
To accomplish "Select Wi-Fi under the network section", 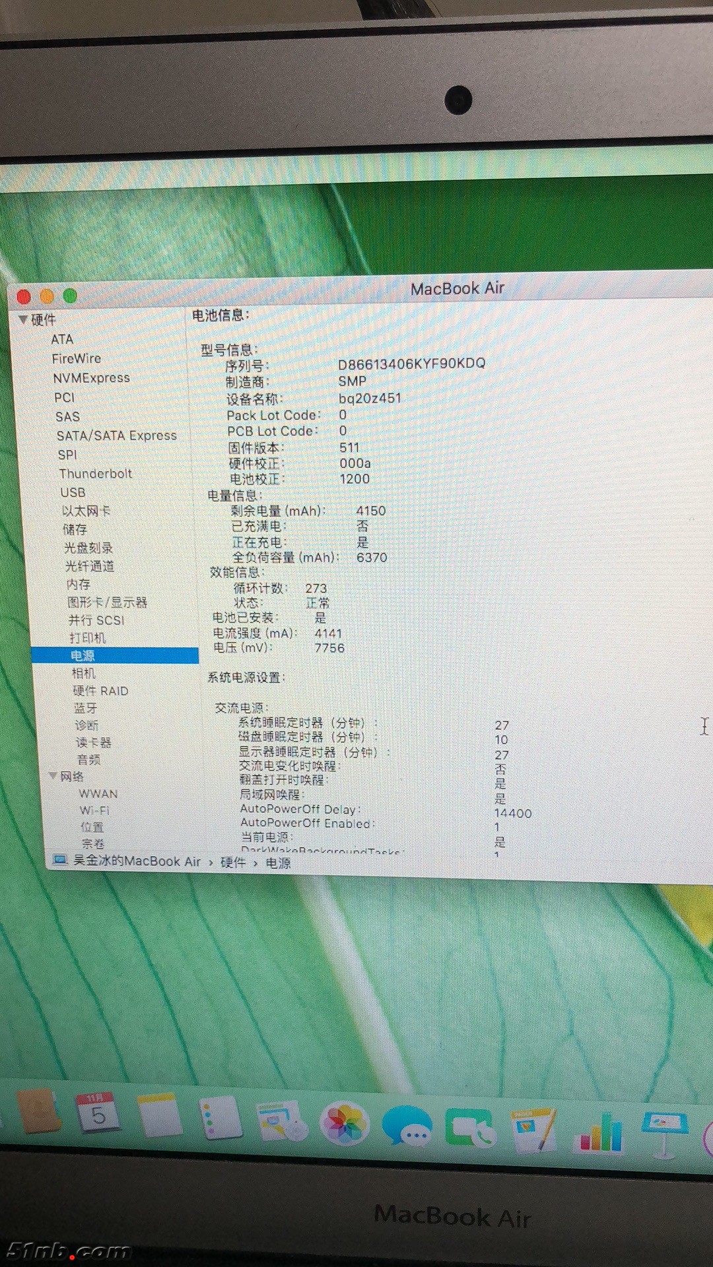I will [94, 810].
